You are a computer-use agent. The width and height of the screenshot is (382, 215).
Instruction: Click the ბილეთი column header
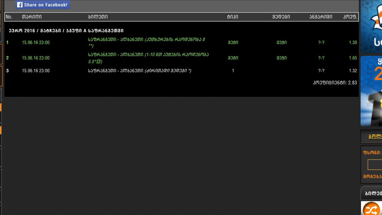(98, 17)
